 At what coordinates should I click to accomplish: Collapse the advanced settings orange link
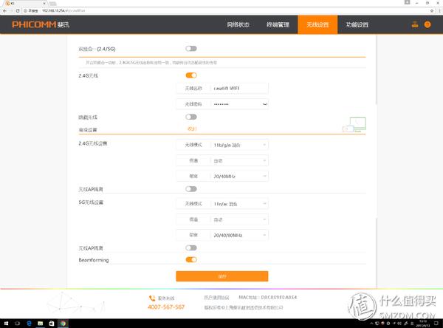[x=192, y=129]
